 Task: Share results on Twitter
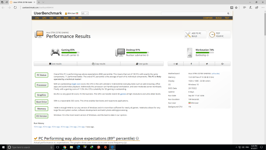tap(207, 64)
